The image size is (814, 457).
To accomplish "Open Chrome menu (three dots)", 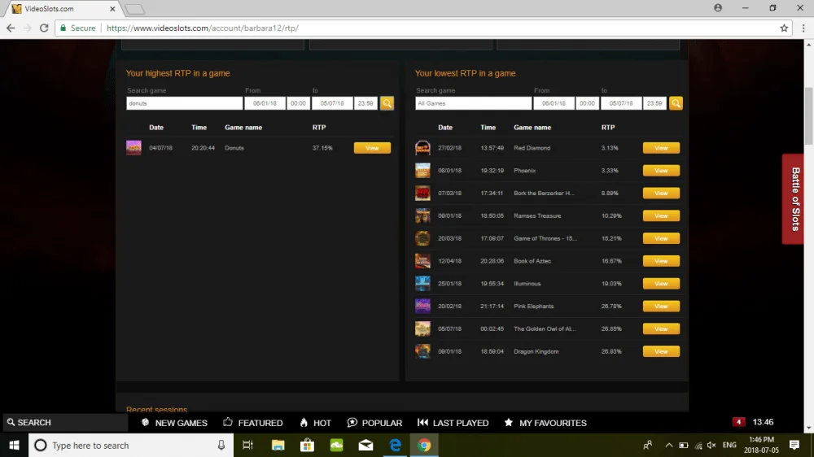I will (803, 28).
